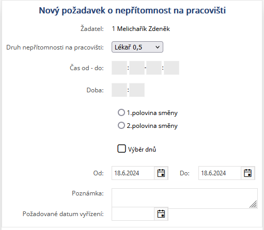Click the applicant name 1 Melichařík Zdeněk
264x230 pixels.
coord(141,29)
